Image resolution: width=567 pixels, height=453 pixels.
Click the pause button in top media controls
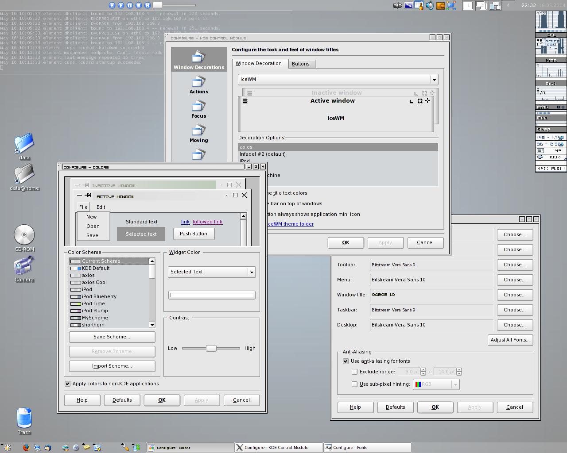(x=130, y=5)
